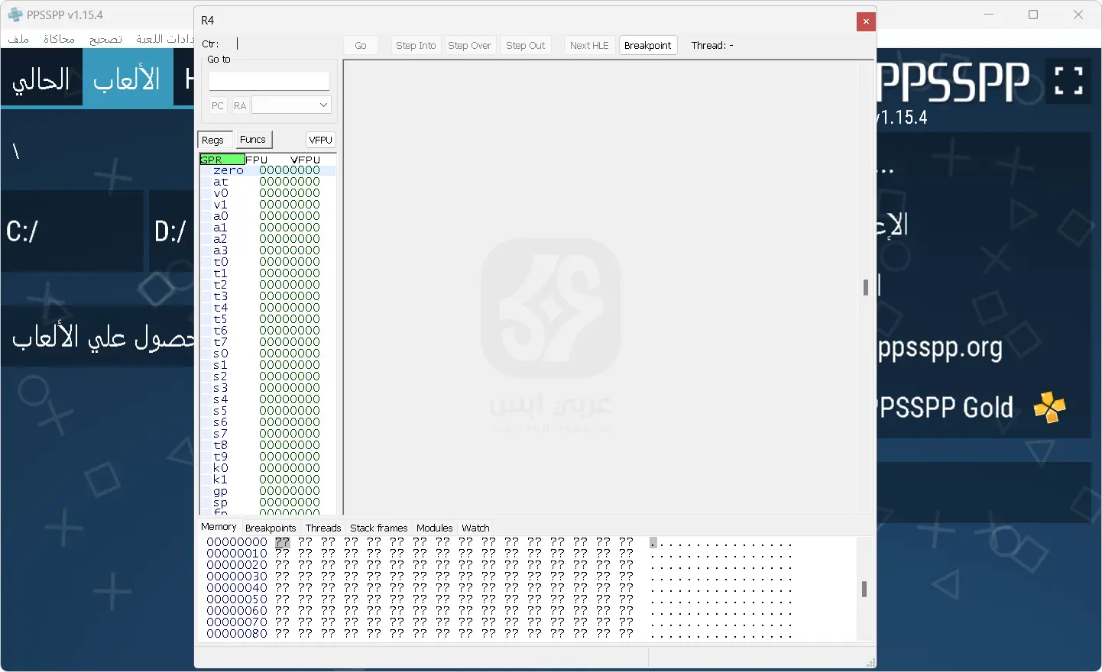Click the memory view scrollbar thumb
1102x672 pixels.
tap(864, 589)
